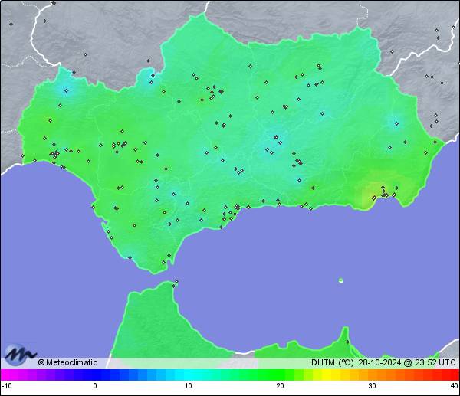Click the yellow segment of the color scale

[327, 375]
